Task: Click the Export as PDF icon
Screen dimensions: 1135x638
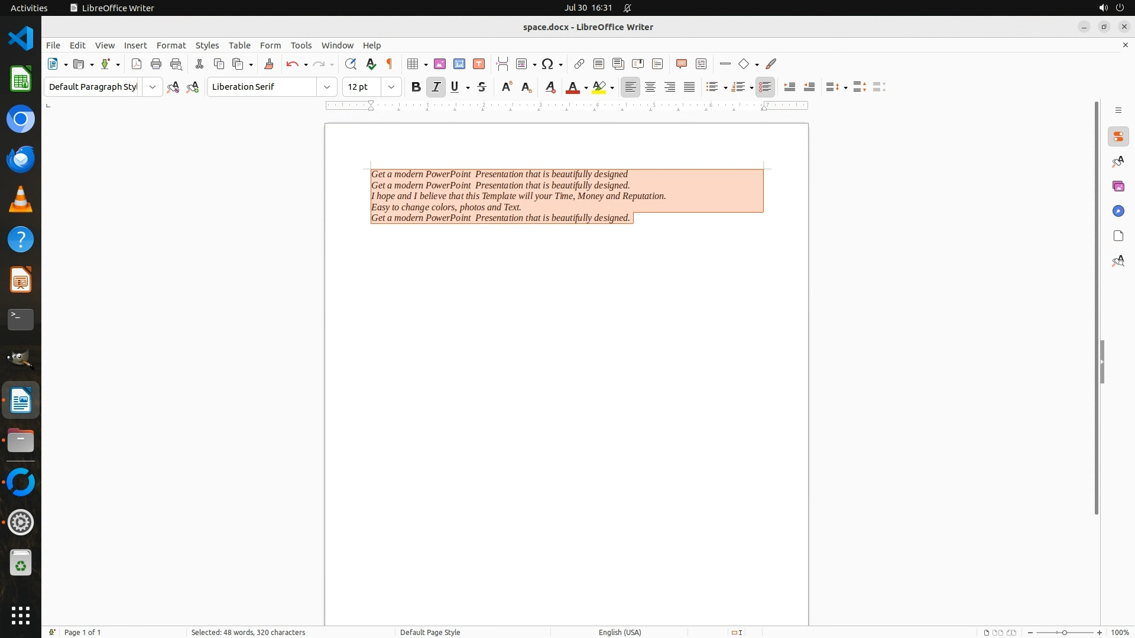Action: point(137,64)
